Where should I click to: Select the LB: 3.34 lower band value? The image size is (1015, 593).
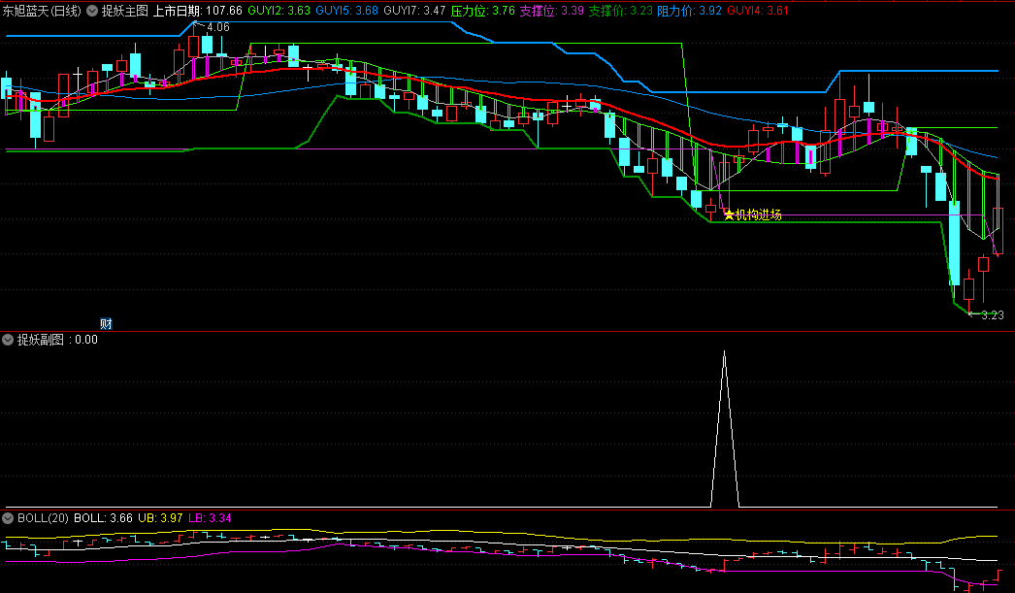coord(210,518)
